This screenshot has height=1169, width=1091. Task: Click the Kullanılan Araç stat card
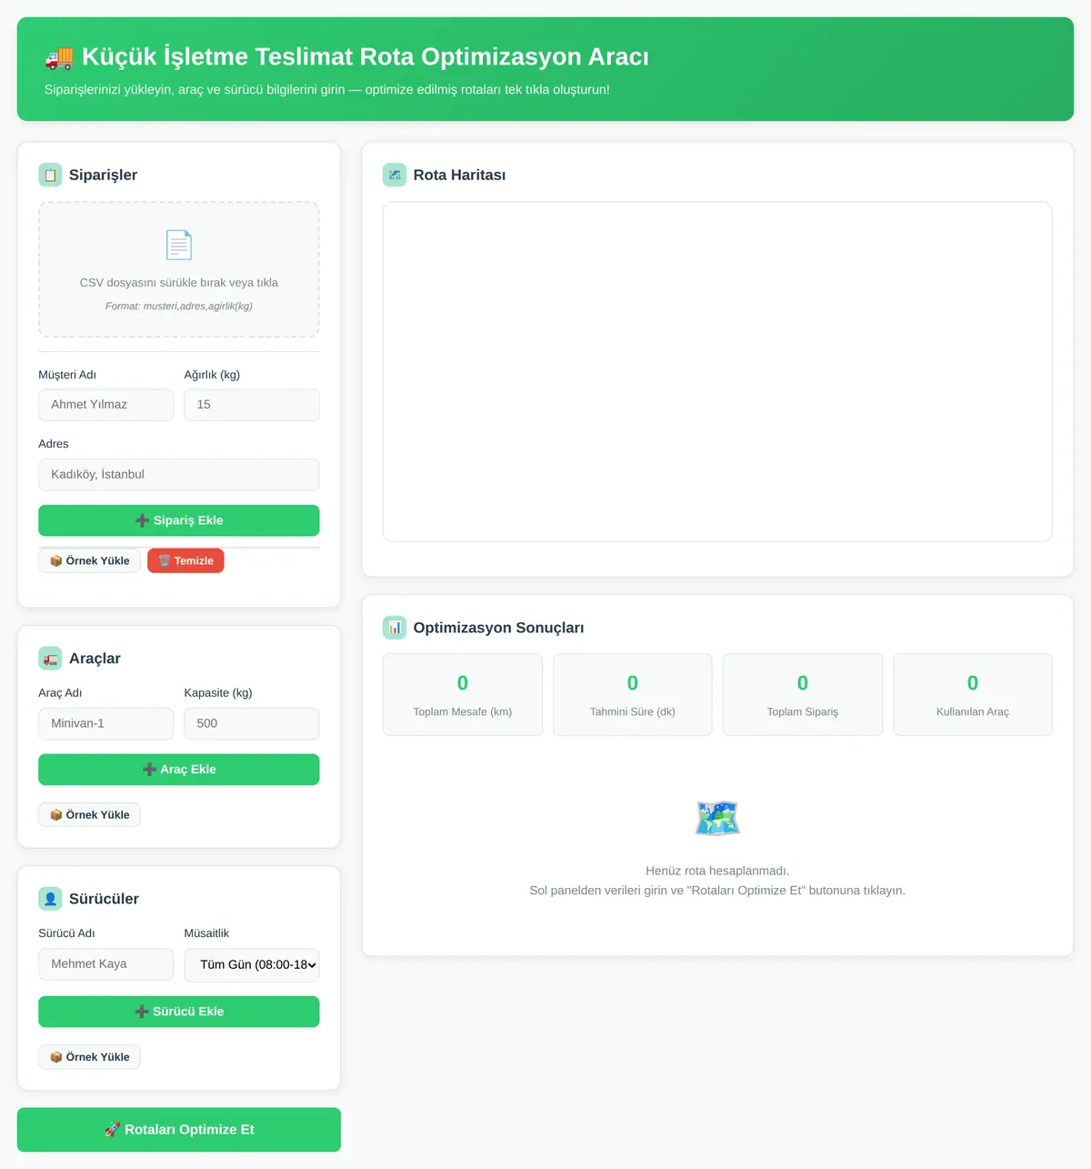(x=973, y=694)
